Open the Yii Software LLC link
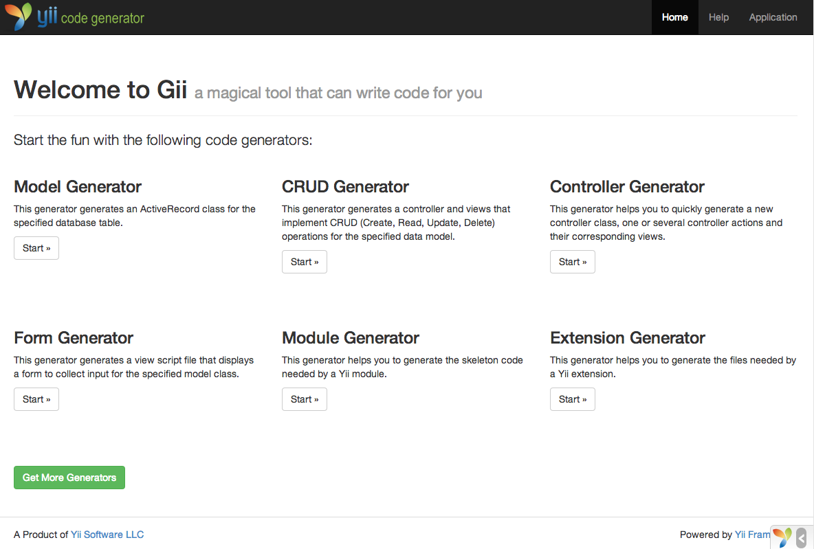 point(107,535)
